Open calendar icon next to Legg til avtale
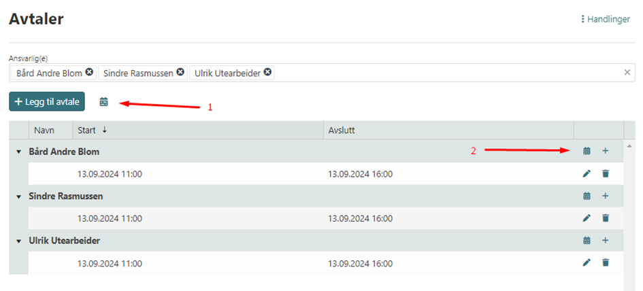The image size is (643, 291). pyautogui.click(x=103, y=102)
